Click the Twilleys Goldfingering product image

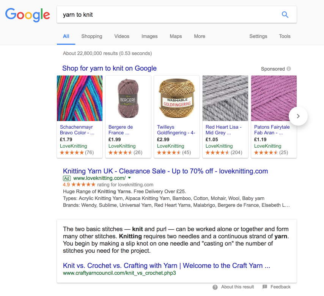(x=177, y=98)
